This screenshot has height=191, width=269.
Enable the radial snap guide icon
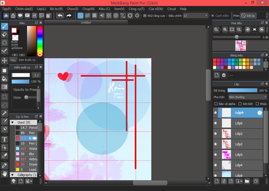coord(109,16)
